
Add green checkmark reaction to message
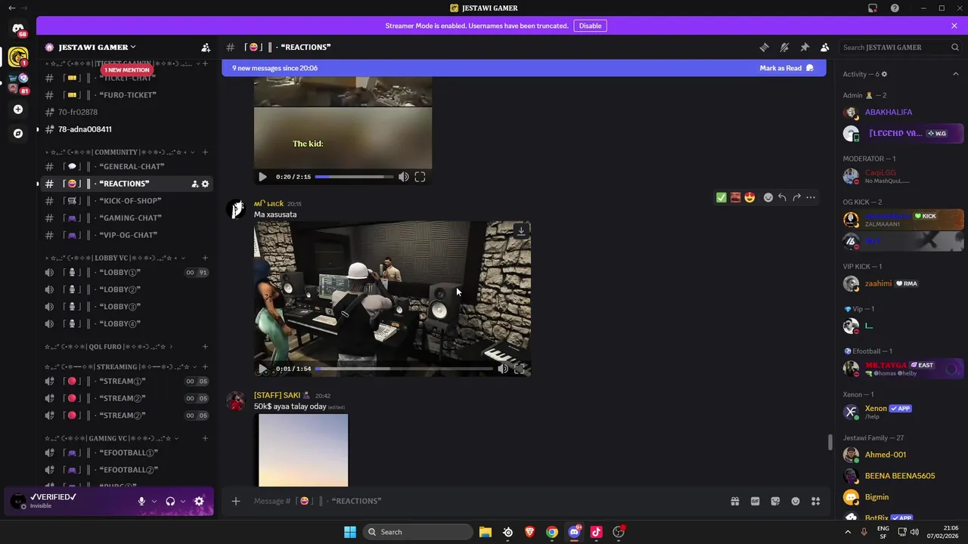721,197
